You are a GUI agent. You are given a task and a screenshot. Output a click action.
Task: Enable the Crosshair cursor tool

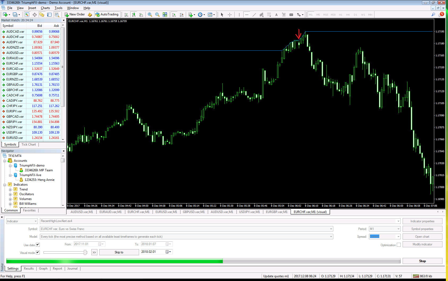point(230,15)
